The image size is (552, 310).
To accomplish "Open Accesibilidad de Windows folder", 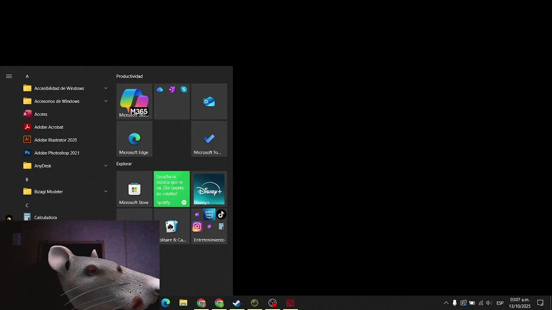I will click(65, 88).
